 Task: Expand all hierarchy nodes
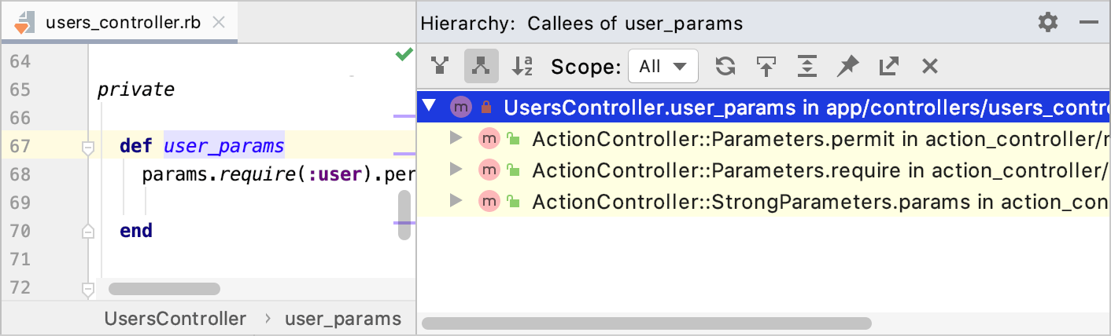pos(806,67)
